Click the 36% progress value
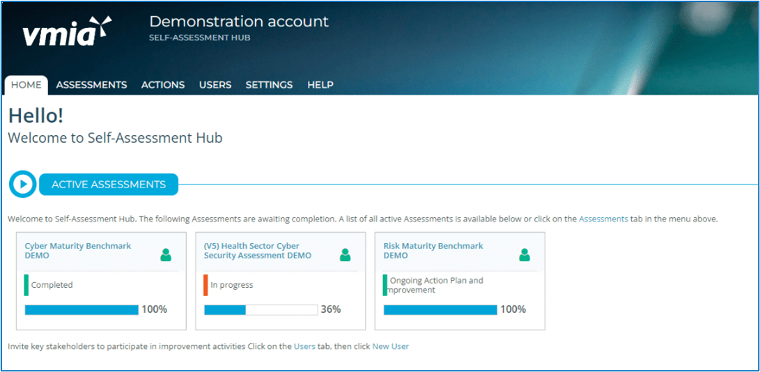 tap(331, 309)
